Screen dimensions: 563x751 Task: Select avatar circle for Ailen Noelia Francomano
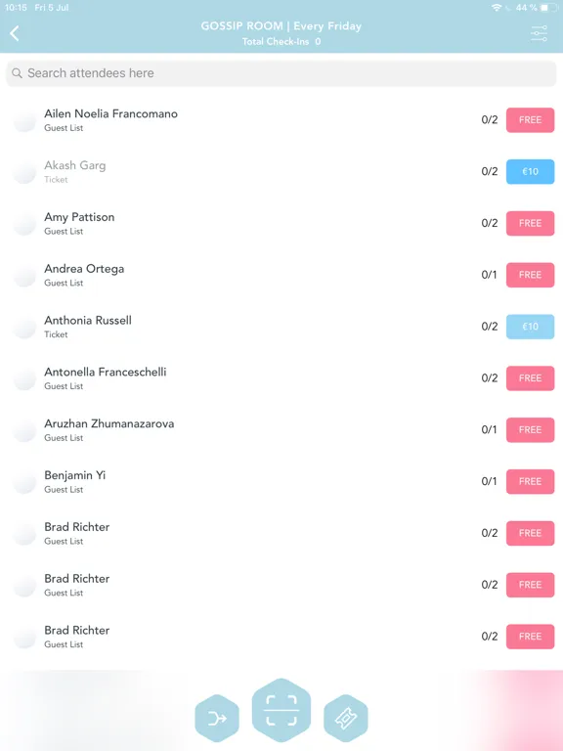(24, 119)
